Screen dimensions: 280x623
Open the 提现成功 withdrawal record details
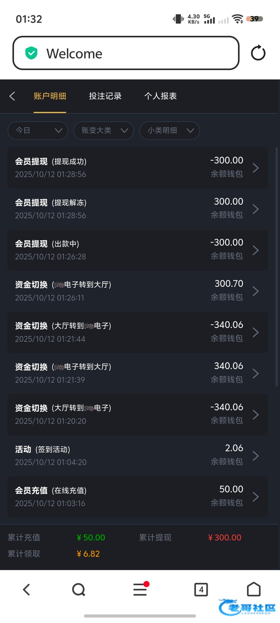click(x=137, y=168)
